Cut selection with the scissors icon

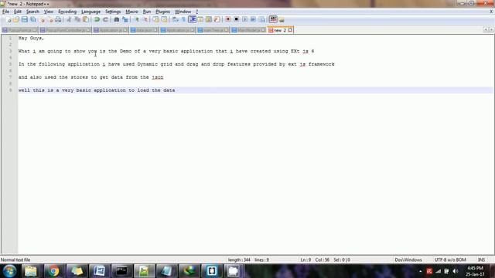[69, 19]
